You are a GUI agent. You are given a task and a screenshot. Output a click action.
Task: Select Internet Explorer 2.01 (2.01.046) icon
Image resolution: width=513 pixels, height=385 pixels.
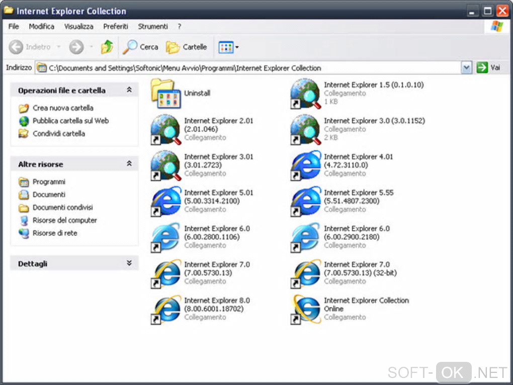click(165, 130)
